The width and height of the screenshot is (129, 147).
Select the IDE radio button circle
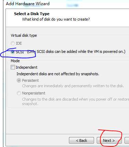click(13, 43)
